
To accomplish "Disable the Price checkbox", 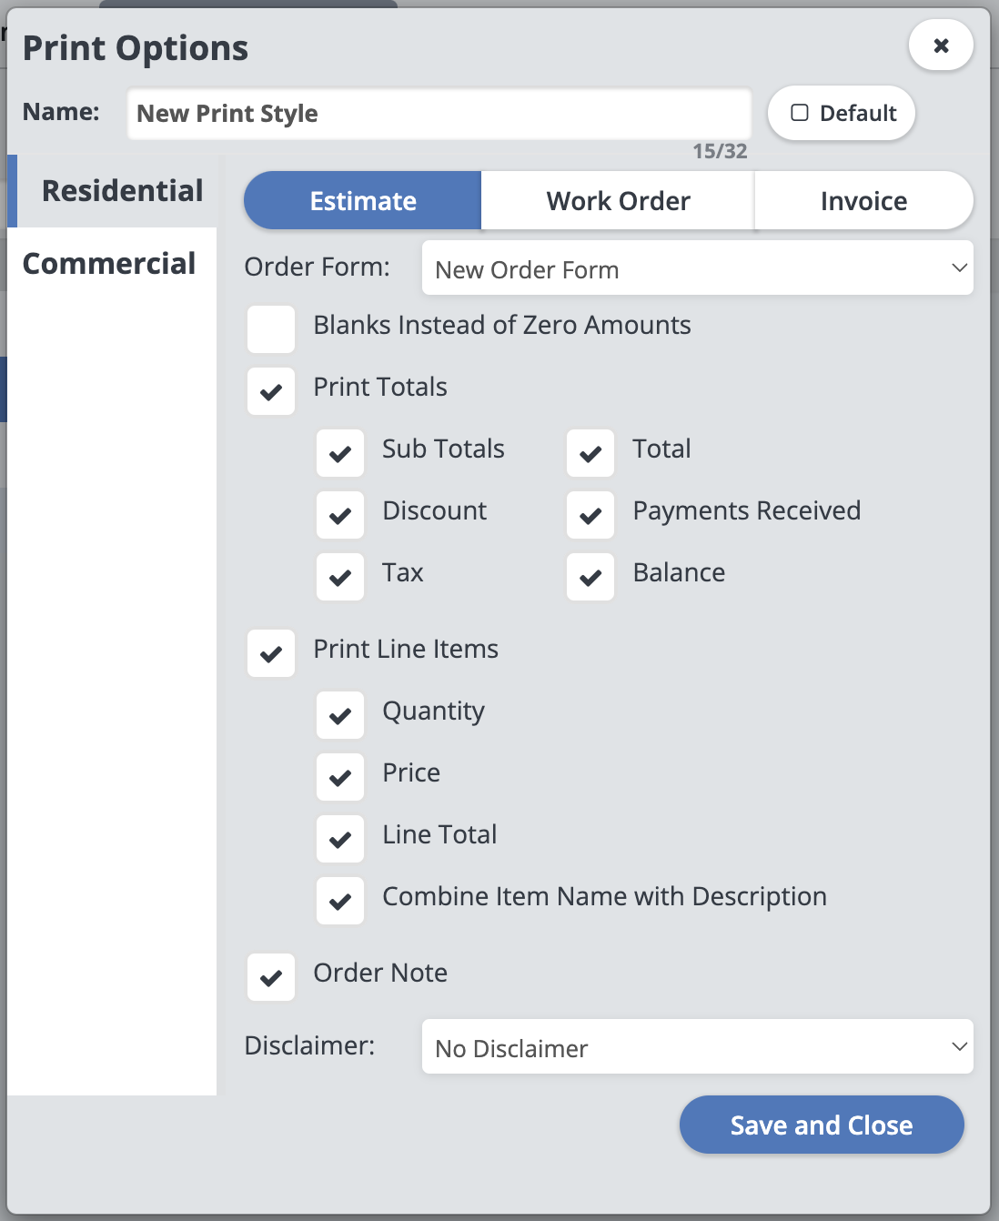I will click(x=339, y=777).
